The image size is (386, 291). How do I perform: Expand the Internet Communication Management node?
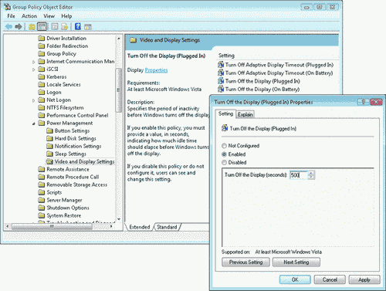(34, 62)
